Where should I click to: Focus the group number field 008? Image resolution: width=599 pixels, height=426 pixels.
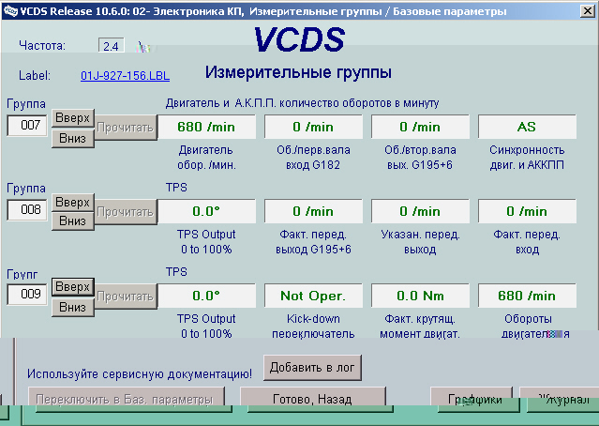pyautogui.click(x=27, y=209)
